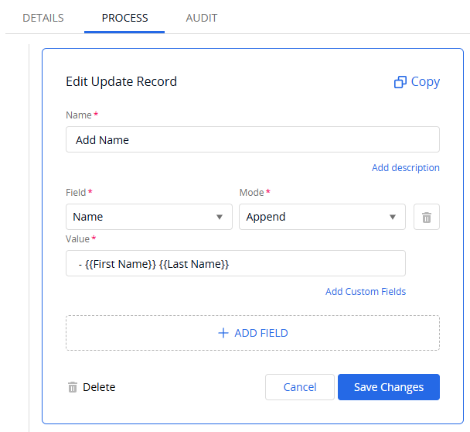This screenshot has width=470, height=432.
Task: Focus the Name input containing Add Name
Action: point(253,139)
